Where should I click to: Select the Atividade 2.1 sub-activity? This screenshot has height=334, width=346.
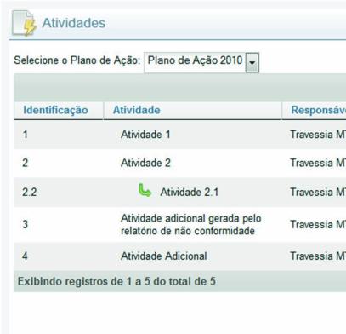tap(190, 193)
